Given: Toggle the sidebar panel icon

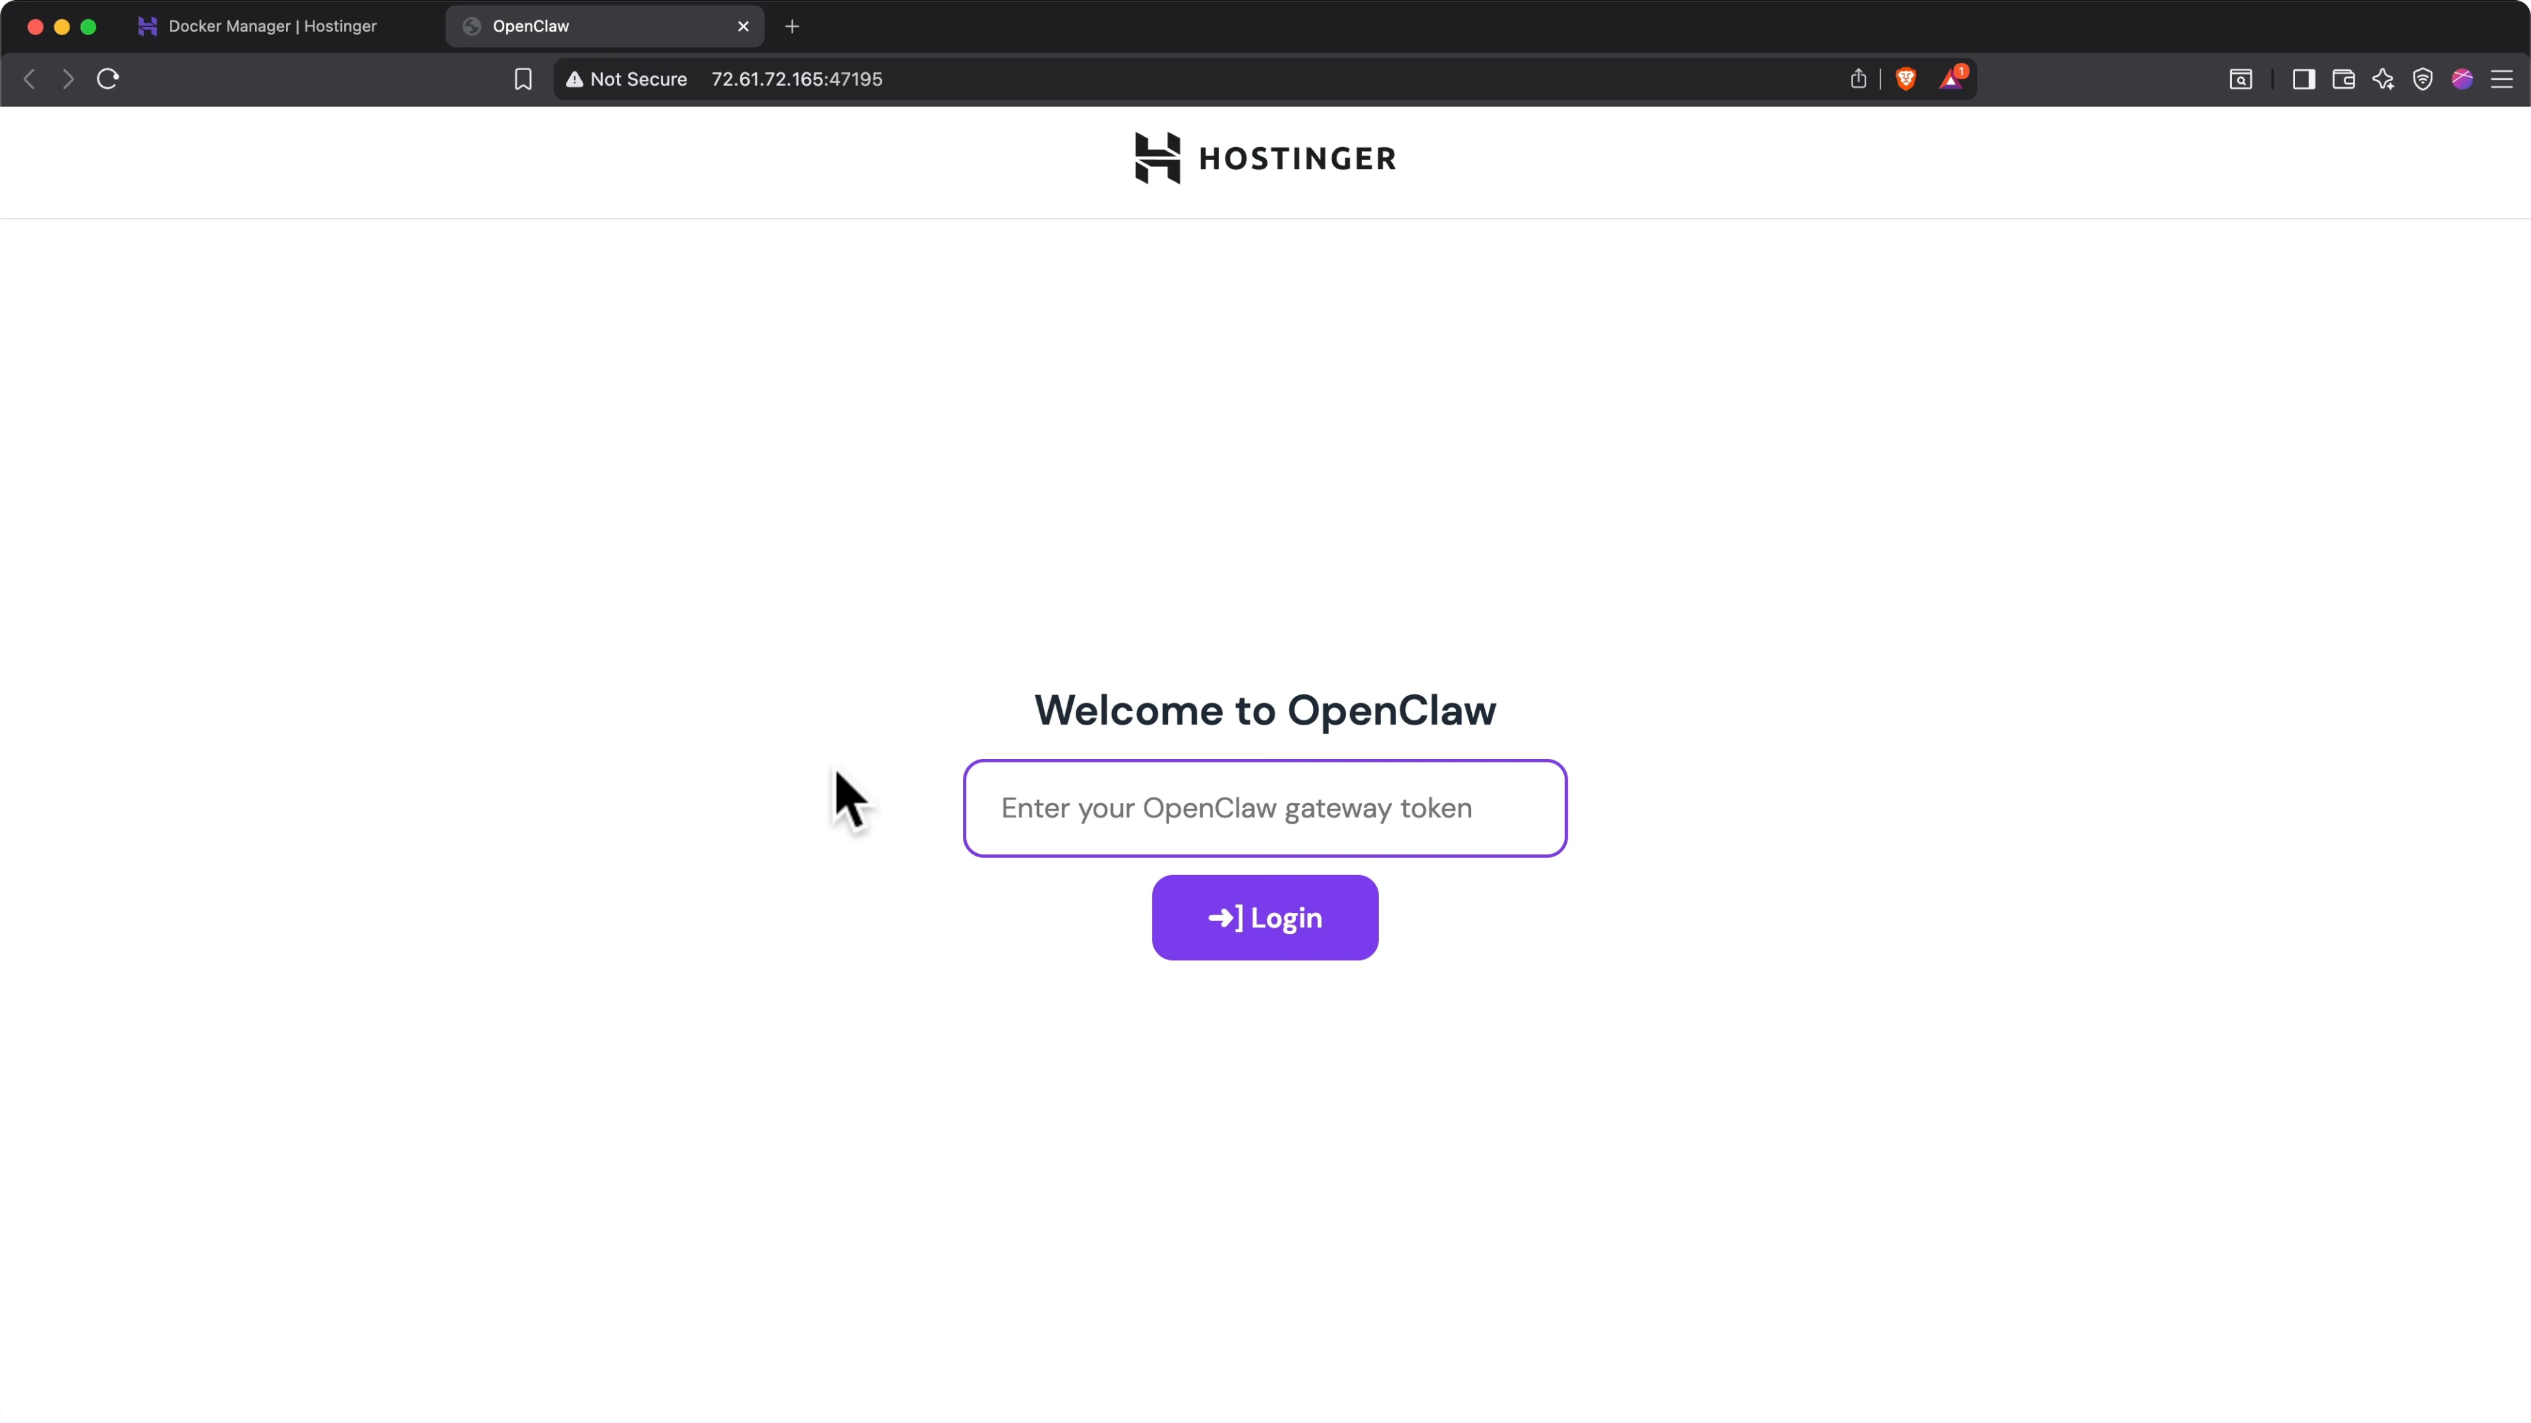Looking at the screenshot, I should (x=2302, y=78).
